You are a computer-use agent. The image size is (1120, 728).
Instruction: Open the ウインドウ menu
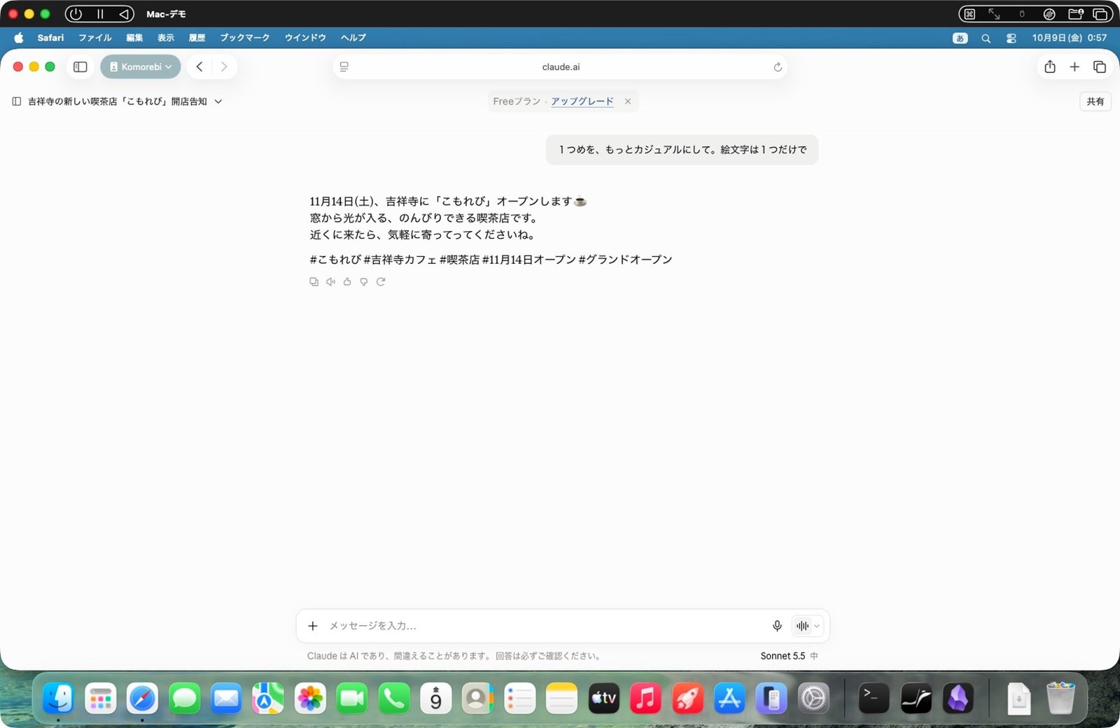305,38
